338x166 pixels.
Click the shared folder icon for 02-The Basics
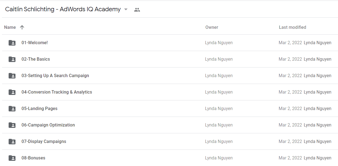click(x=12, y=59)
